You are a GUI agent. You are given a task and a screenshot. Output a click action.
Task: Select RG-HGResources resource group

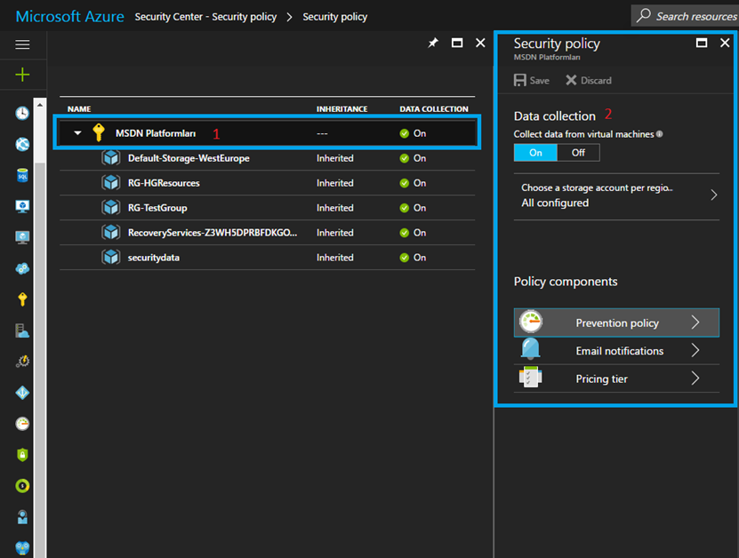pyautogui.click(x=267, y=183)
